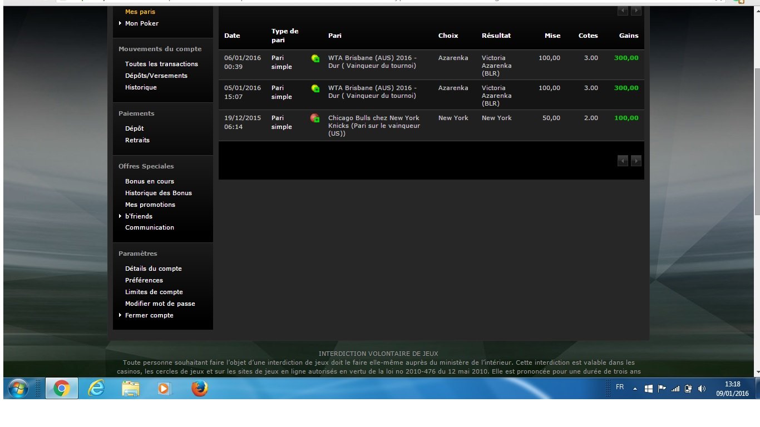Click the Type de pari column header
The width and height of the screenshot is (760, 427).
click(285, 36)
